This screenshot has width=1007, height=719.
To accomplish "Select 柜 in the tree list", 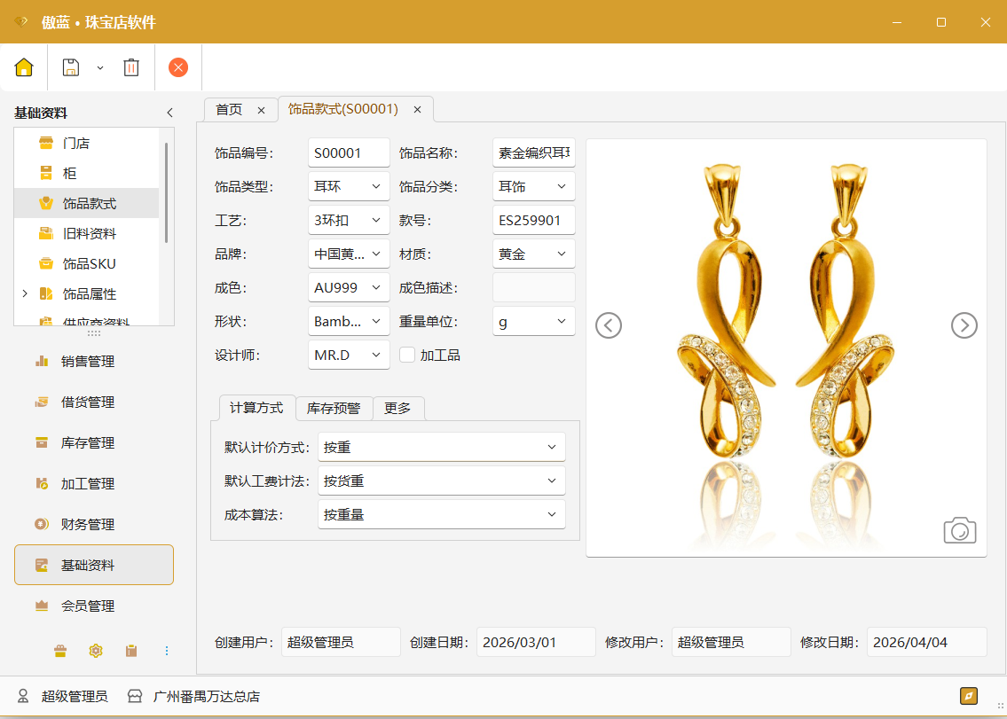I will pyautogui.click(x=87, y=174).
